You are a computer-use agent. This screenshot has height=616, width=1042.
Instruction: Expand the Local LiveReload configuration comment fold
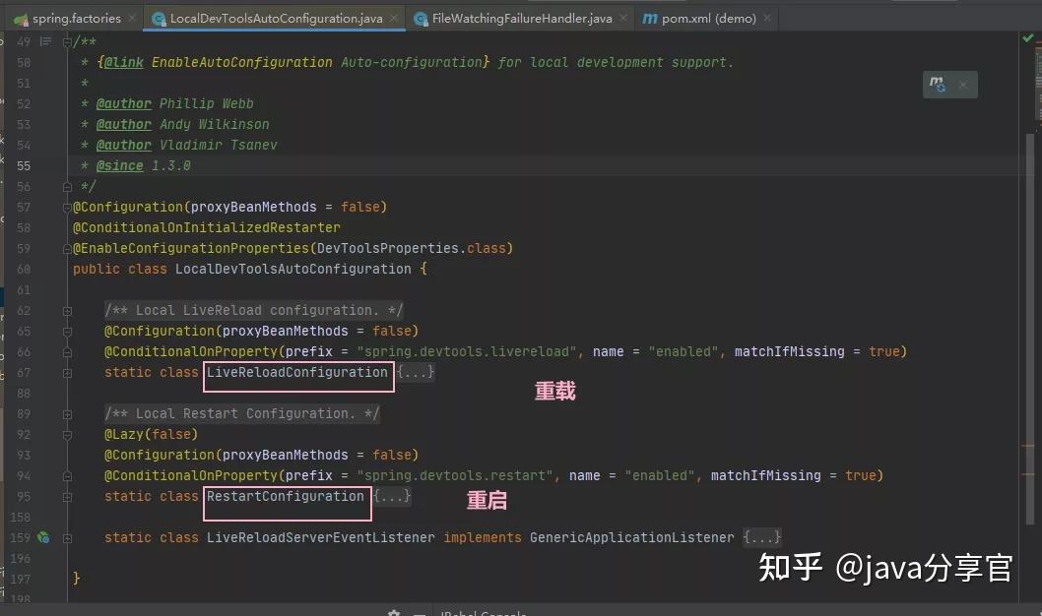point(67,311)
